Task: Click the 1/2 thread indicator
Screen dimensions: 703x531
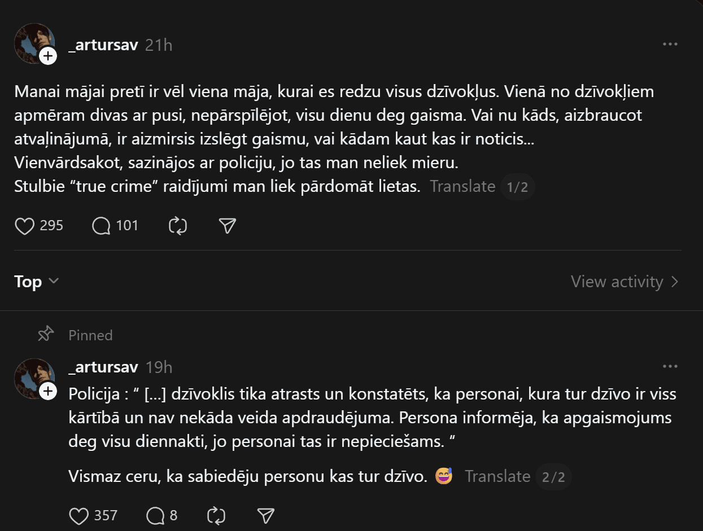Action: 517,187
